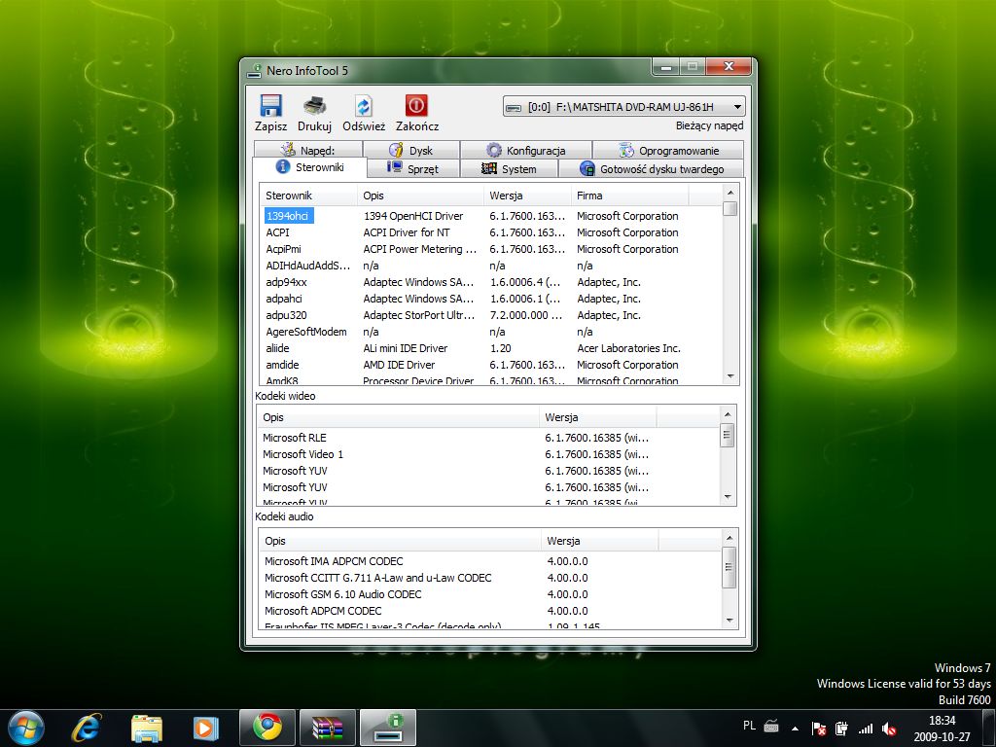Open the Windows Start menu orb
996x747 pixels.
point(26,728)
